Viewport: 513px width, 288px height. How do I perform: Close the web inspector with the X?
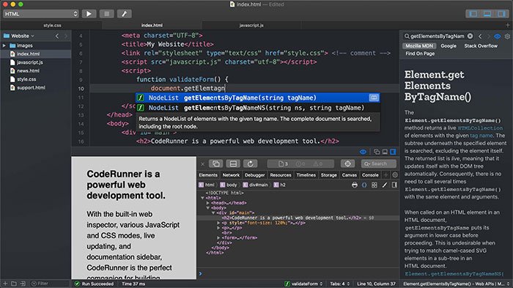(x=202, y=163)
